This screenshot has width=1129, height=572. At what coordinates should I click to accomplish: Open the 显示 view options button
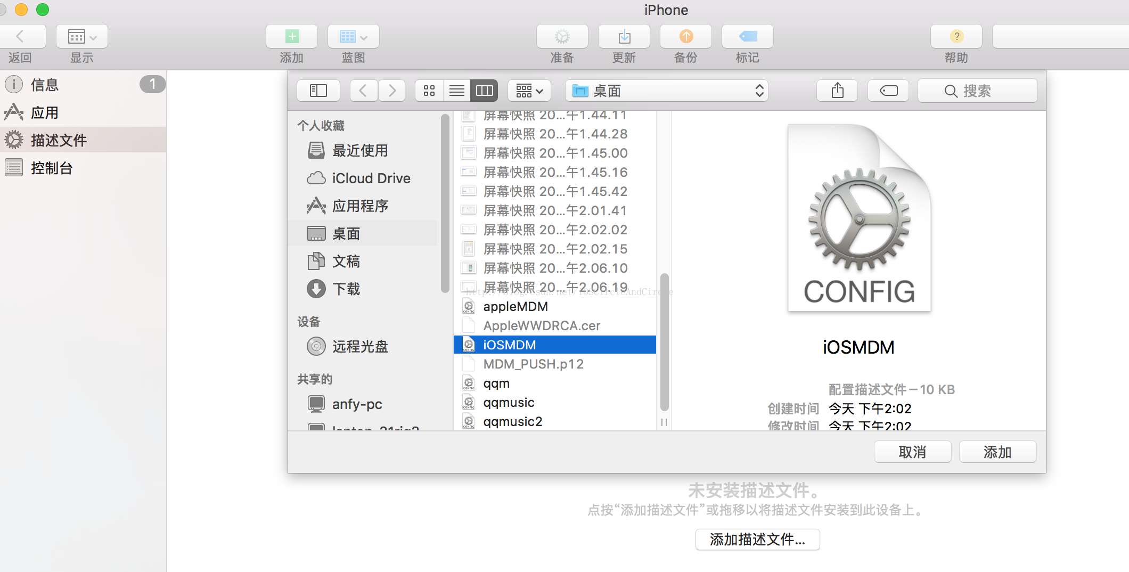[82, 37]
